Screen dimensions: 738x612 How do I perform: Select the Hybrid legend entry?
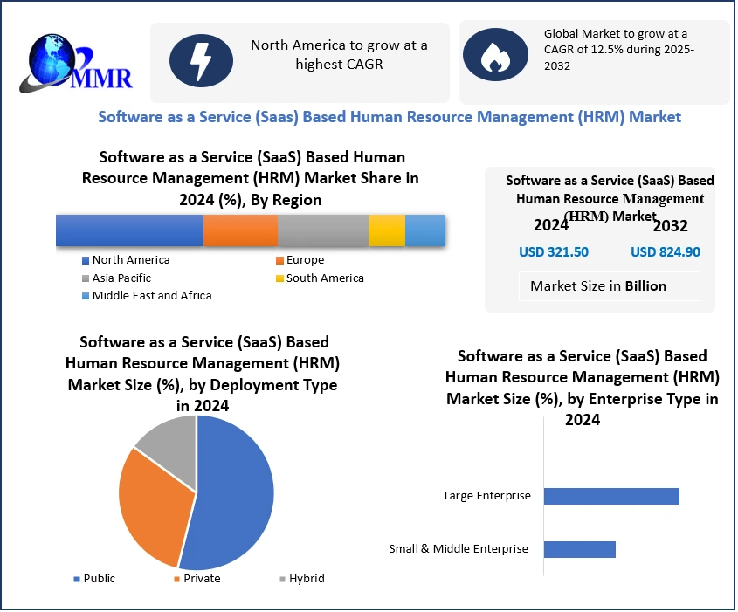(x=301, y=578)
